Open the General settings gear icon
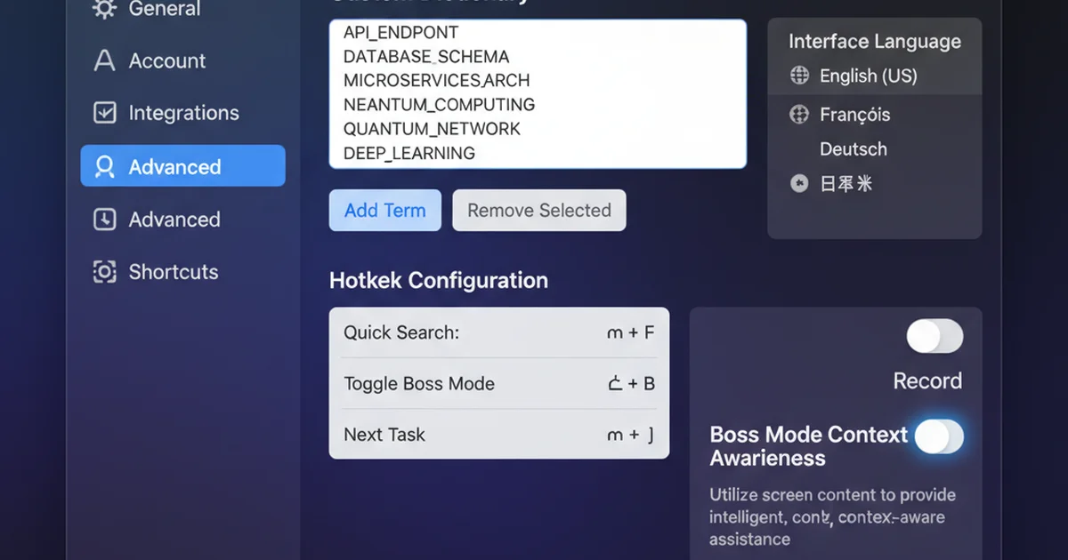 click(104, 9)
